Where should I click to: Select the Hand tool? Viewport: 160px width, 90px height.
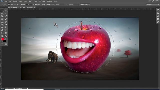2,36
